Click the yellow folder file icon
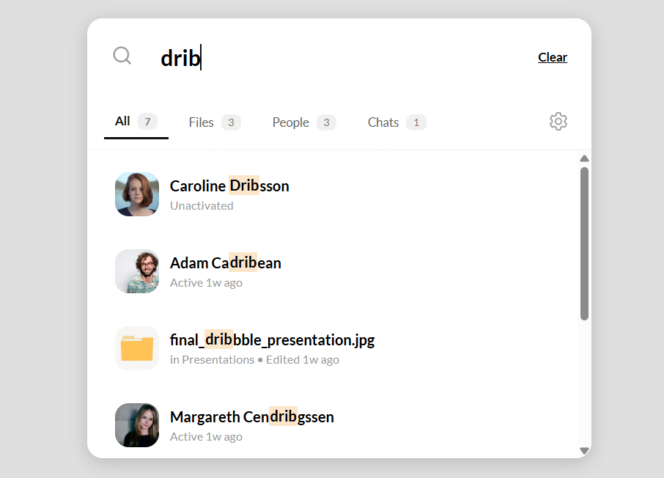 pyautogui.click(x=137, y=348)
